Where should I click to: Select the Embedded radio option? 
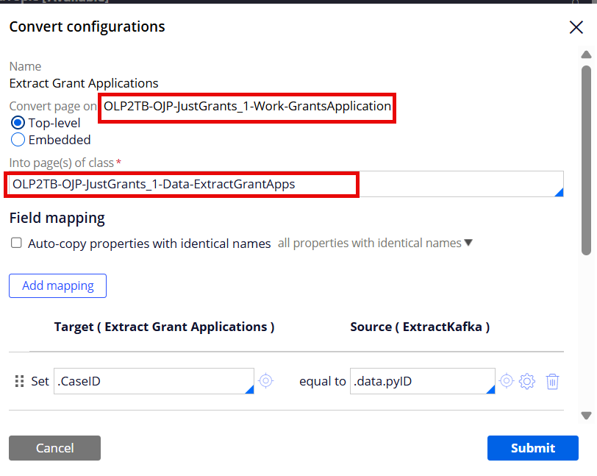point(18,140)
